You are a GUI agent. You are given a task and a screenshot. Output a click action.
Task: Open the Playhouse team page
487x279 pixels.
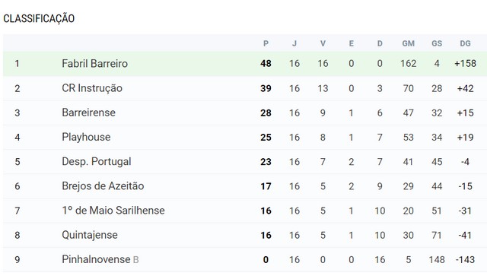(86, 137)
